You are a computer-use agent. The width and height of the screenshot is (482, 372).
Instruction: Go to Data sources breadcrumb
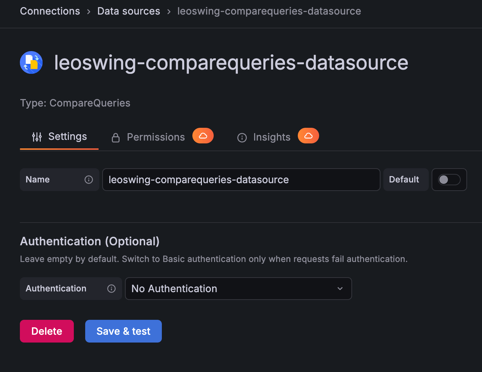tap(129, 11)
